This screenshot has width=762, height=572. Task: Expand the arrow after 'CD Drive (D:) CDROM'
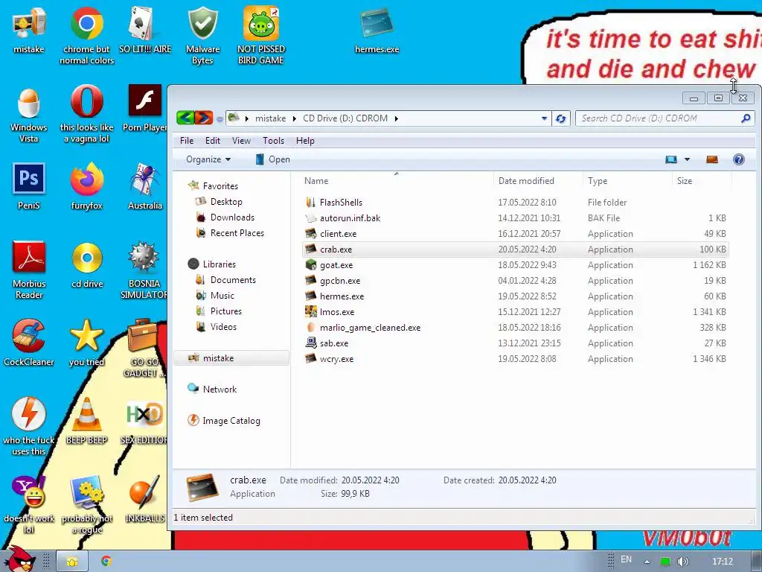tap(397, 118)
